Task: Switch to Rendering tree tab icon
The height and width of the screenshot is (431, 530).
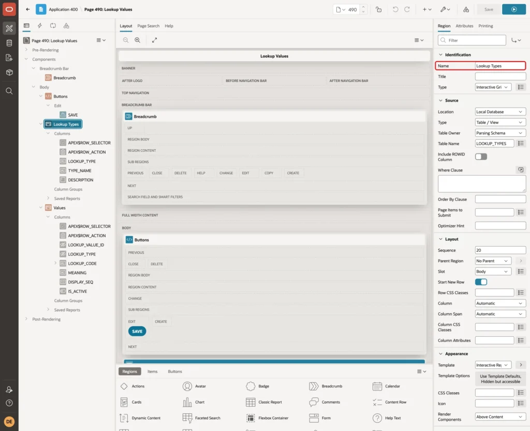Action: click(26, 26)
